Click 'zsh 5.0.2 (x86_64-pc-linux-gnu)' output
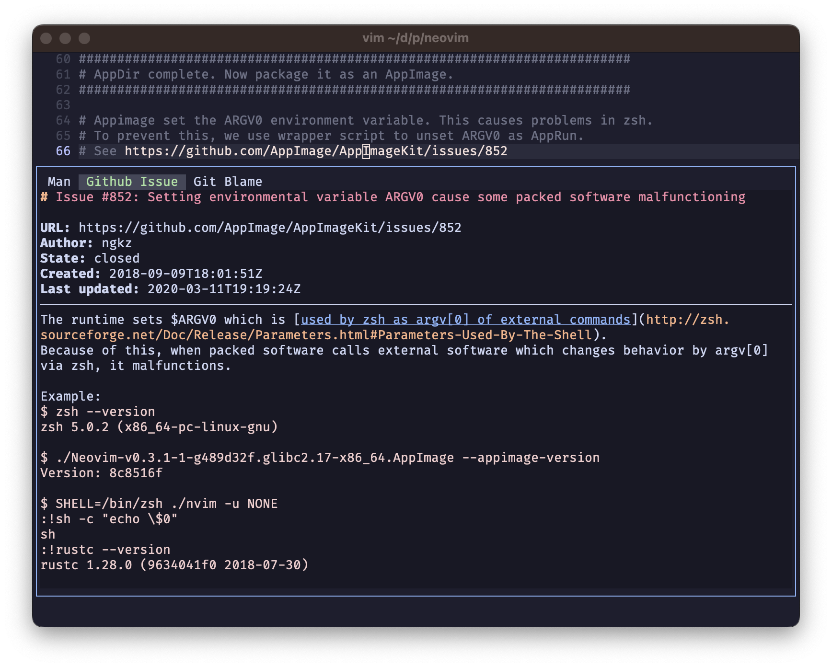 point(159,427)
